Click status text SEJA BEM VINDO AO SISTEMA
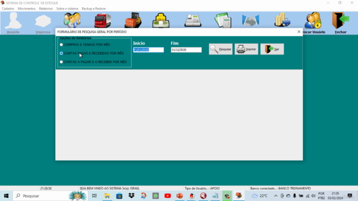 click(110, 189)
